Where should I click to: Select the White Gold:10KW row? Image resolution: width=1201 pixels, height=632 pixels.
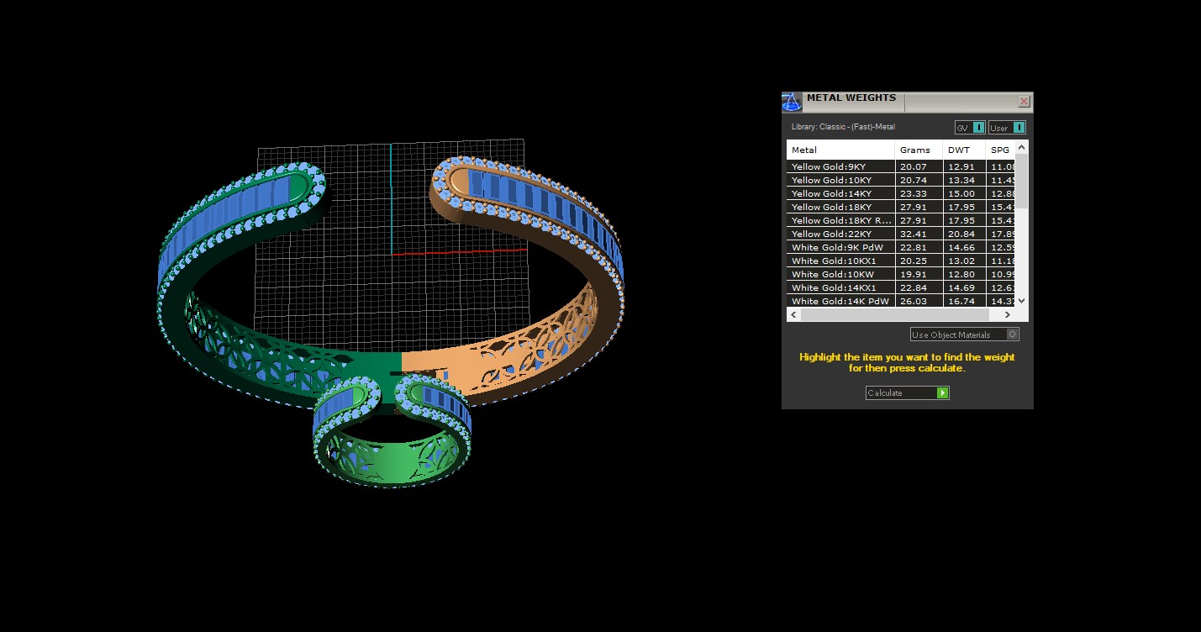[901, 274]
